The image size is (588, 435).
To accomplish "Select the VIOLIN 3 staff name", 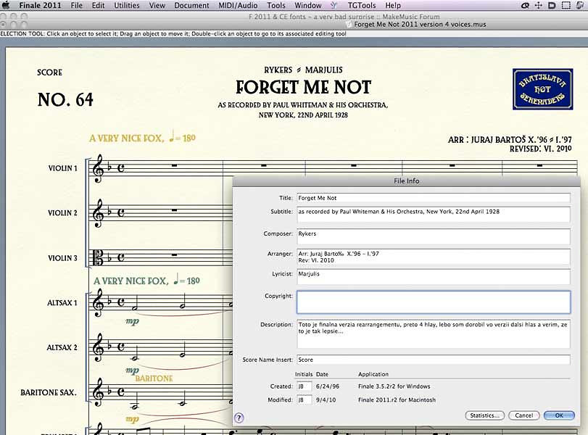I will tap(62, 258).
